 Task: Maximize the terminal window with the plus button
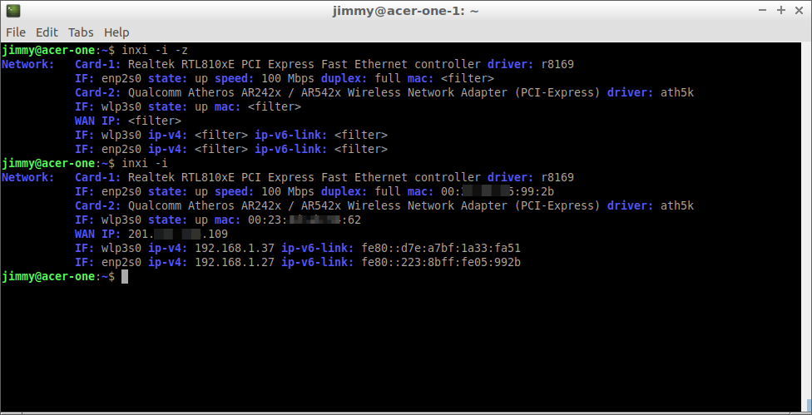(x=781, y=10)
